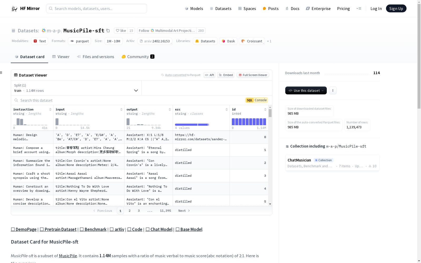Open the follower count 280

click(201, 31)
